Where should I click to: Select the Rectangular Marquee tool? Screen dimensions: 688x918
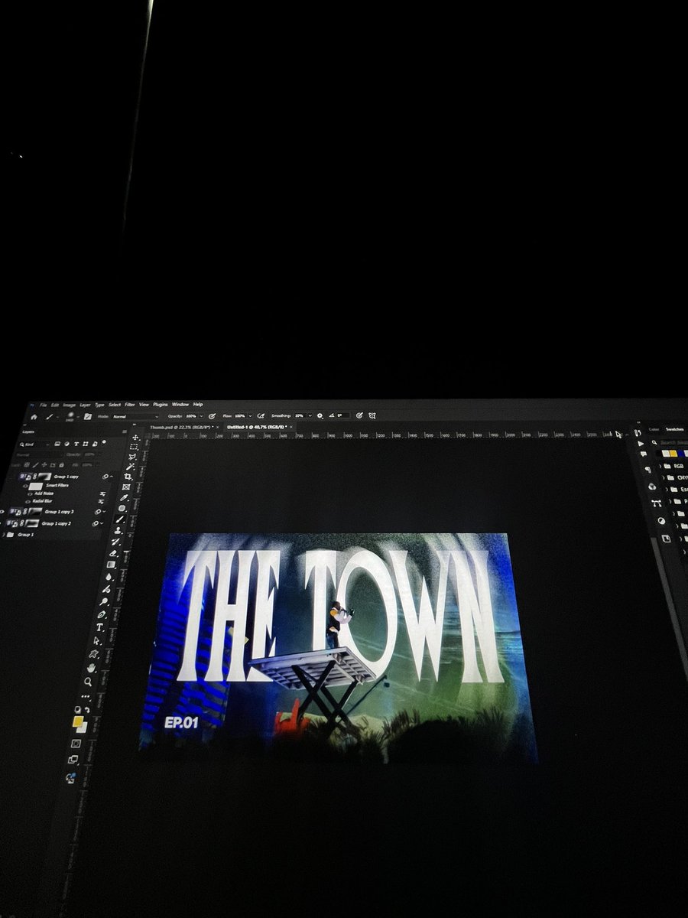click(x=134, y=448)
